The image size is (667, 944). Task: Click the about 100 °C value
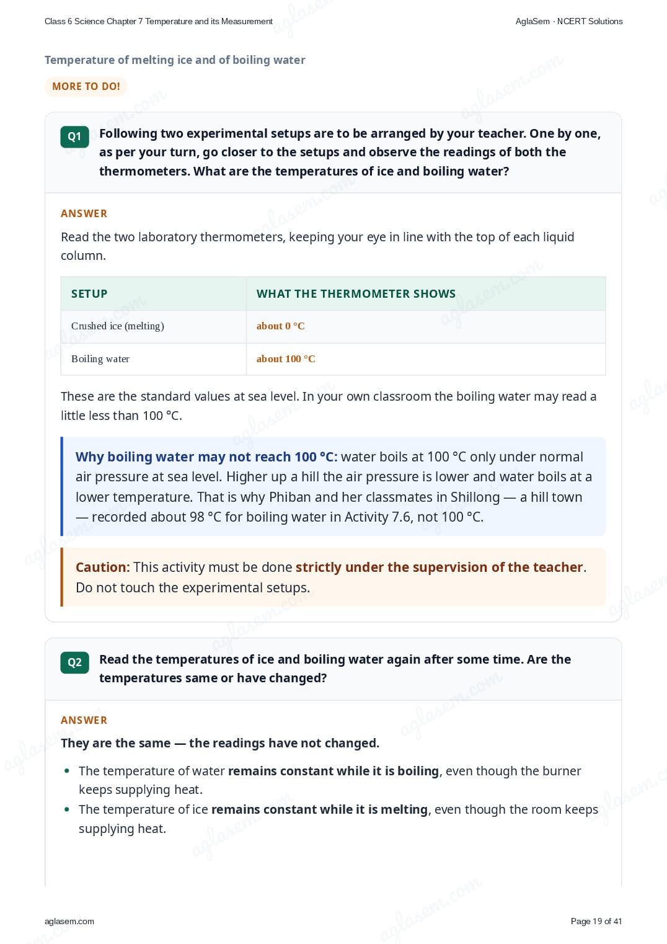click(x=286, y=359)
